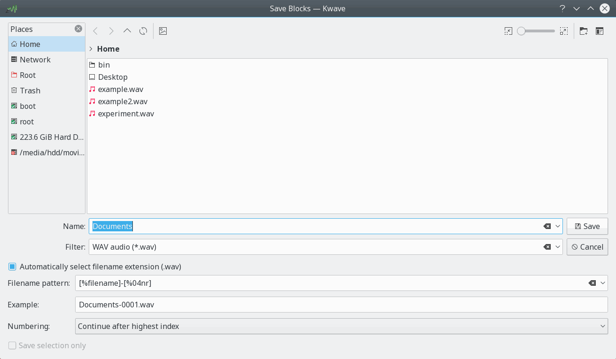
Task: Click the zoom out icons button
Action: pyautogui.click(x=508, y=31)
